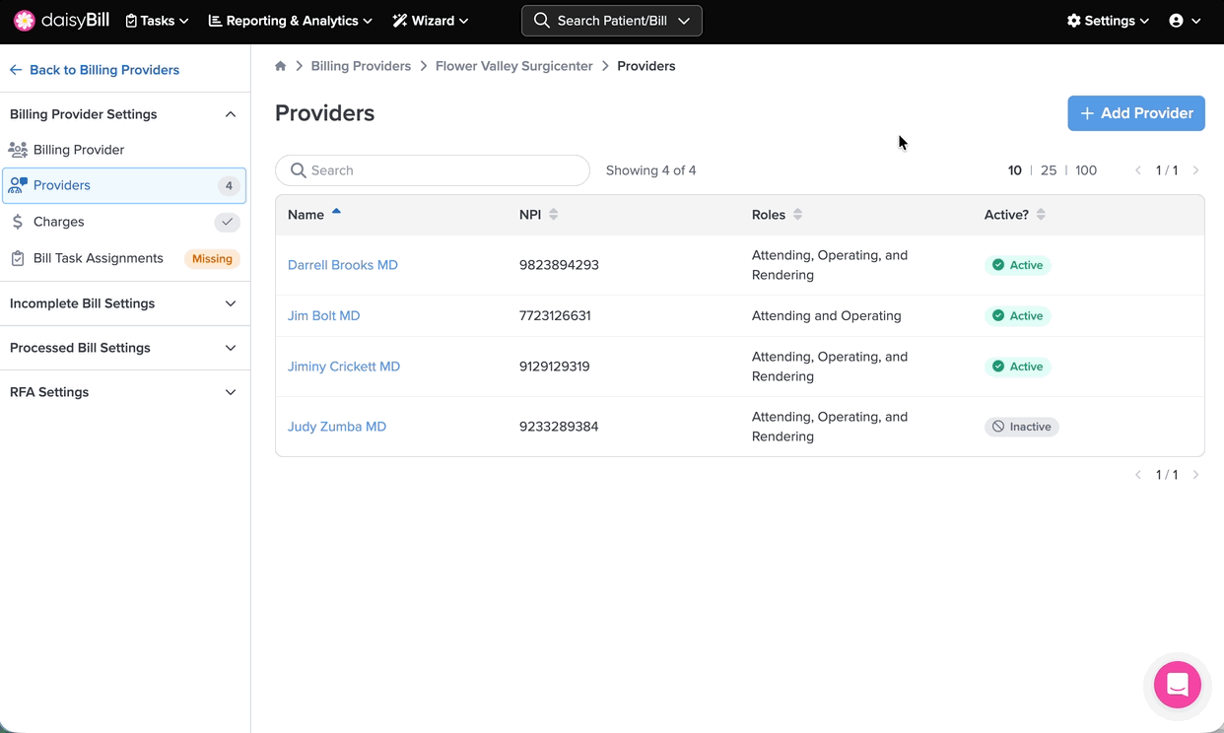Sort by Active status column arrows
Image resolution: width=1224 pixels, height=733 pixels.
click(x=1041, y=215)
